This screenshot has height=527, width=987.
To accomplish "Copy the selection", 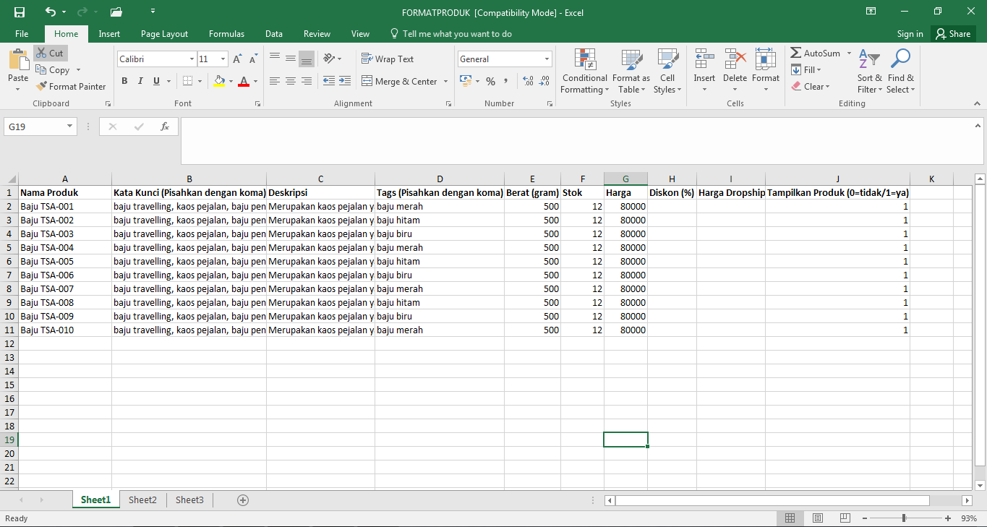I will pyautogui.click(x=53, y=70).
